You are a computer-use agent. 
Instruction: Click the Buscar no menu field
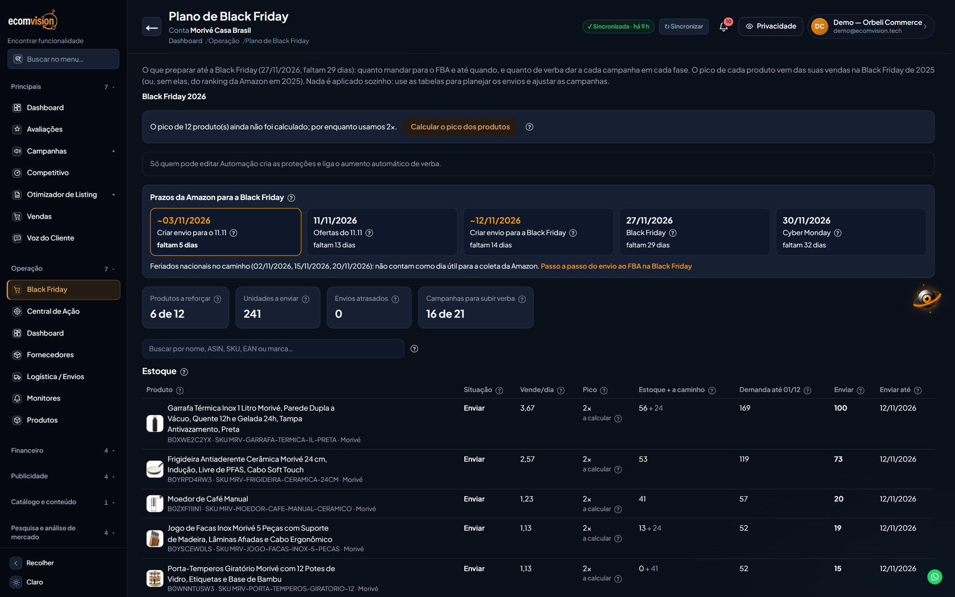coord(63,59)
